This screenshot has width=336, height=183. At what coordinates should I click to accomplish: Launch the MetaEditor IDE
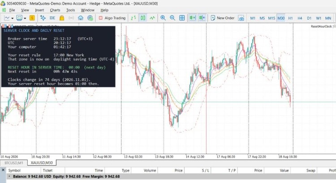point(52,18)
